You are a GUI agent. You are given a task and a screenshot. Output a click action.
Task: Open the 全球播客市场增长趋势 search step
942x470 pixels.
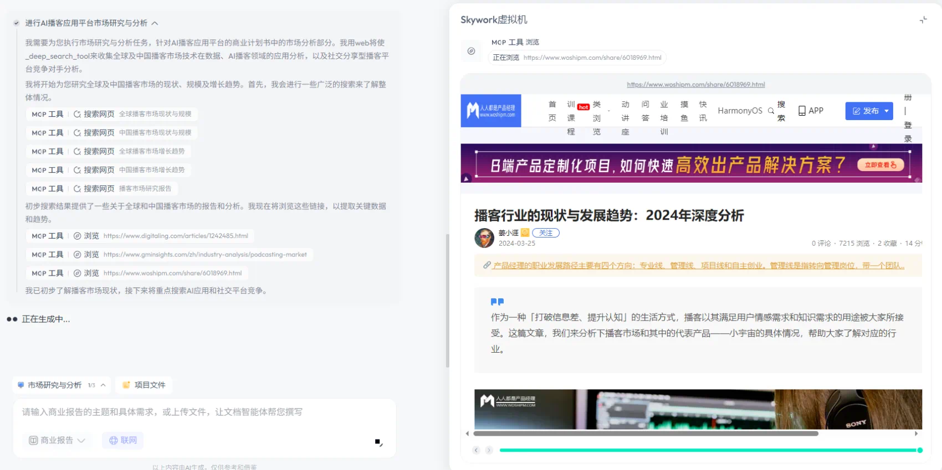pos(108,151)
